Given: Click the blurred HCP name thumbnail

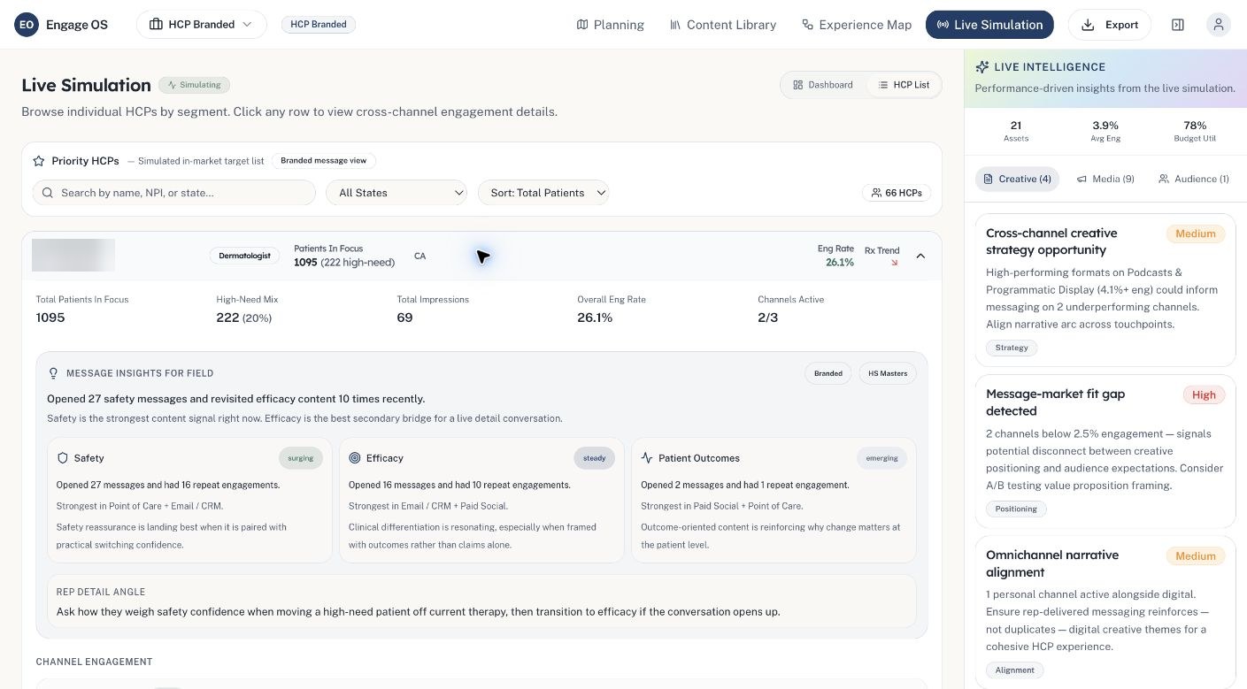Looking at the screenshot, I should [x=73, y=255].
